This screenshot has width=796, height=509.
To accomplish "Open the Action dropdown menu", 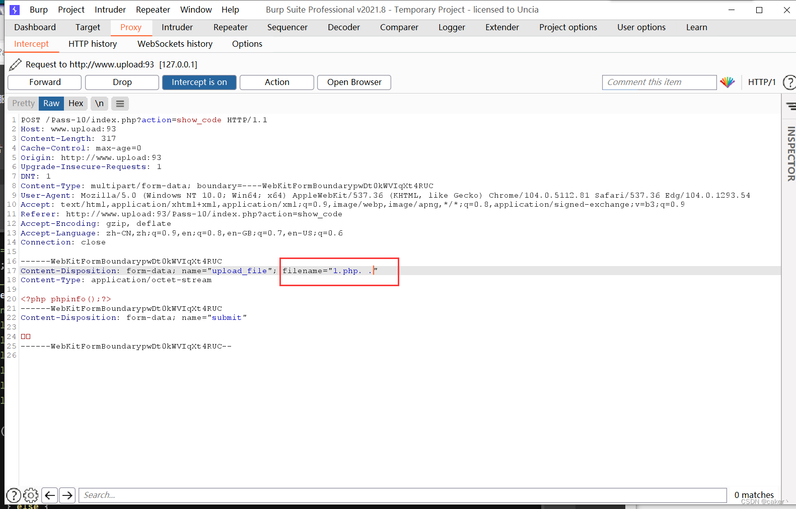I will pyautogui.click(x=277, y=82).
